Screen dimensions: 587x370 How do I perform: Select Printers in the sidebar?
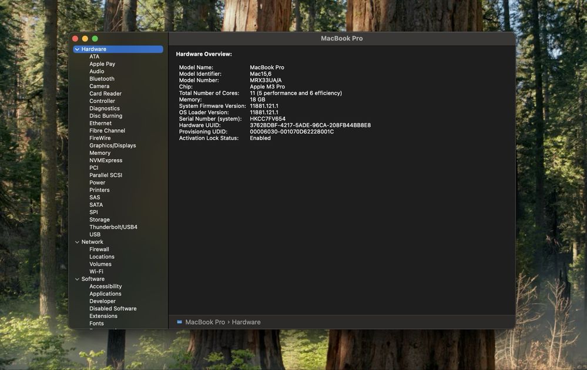[99, 190]
